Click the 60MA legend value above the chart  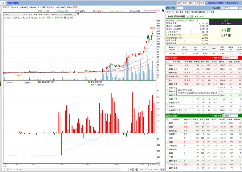98,11
